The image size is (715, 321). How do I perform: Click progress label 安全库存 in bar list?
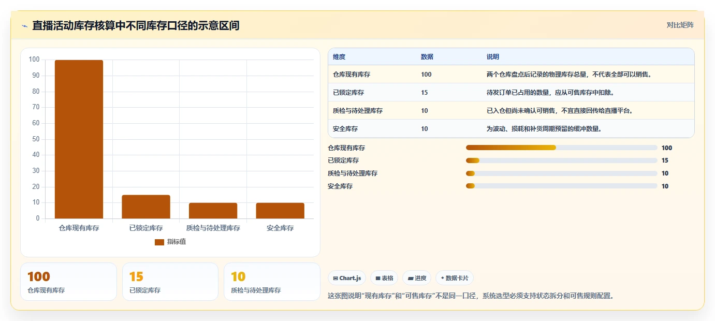(x=340, y=186)
